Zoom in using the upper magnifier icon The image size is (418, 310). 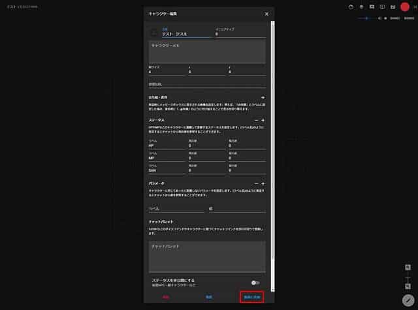click(x=408, y=268)
